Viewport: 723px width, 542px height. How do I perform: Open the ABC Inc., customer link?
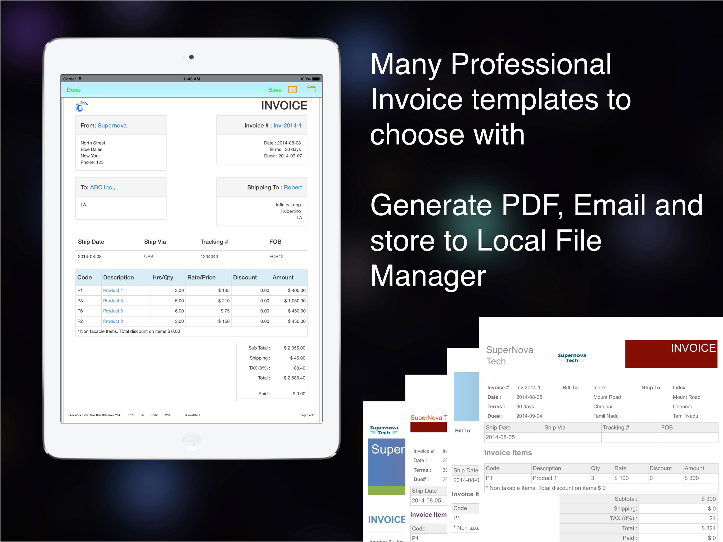click(x=102, y=187)
